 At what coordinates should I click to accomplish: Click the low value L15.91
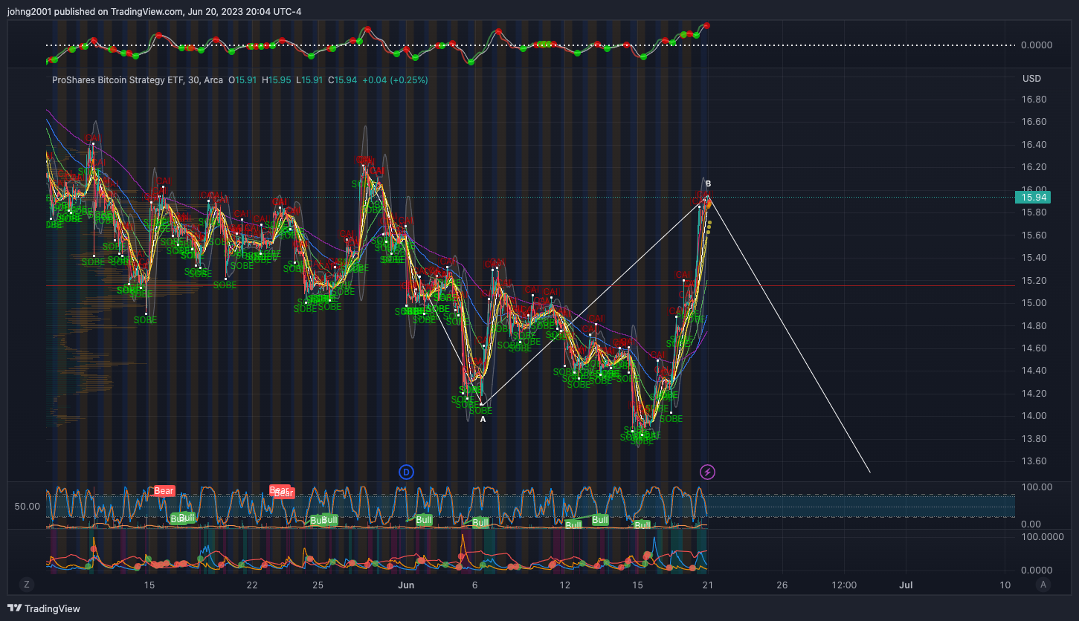click(309, 80)
